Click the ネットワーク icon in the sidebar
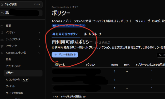165x99 pixels. (2, 46)
